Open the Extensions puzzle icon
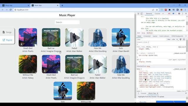Screen dimensions: 188x106 coord(169,10)
